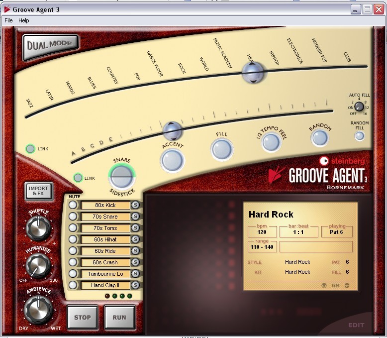Click the Humanise knob
Screen dimensions: 387x338
tap(38, 265)
